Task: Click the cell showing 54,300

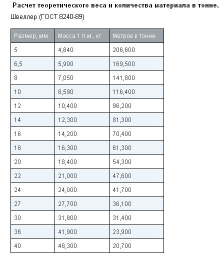Action: pos(136,162)
